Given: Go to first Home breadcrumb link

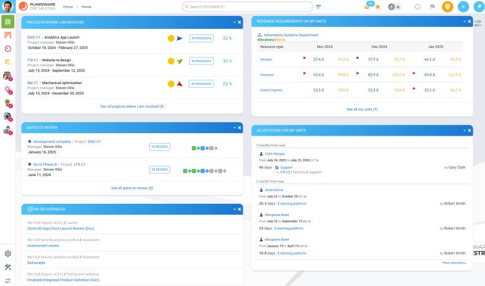Looking at the screenshot, I should 68,7.
